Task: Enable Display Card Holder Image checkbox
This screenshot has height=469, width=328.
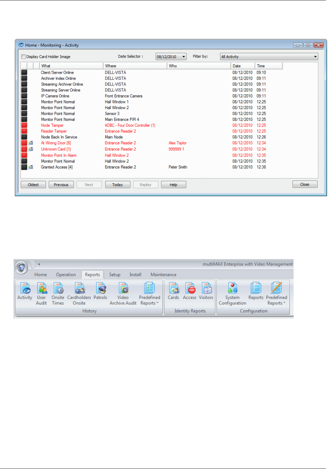Action: point(23,57)
